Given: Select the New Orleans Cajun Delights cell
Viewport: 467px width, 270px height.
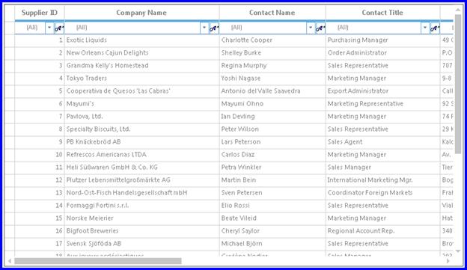Looking at the screenshot, I should [141, 53].
